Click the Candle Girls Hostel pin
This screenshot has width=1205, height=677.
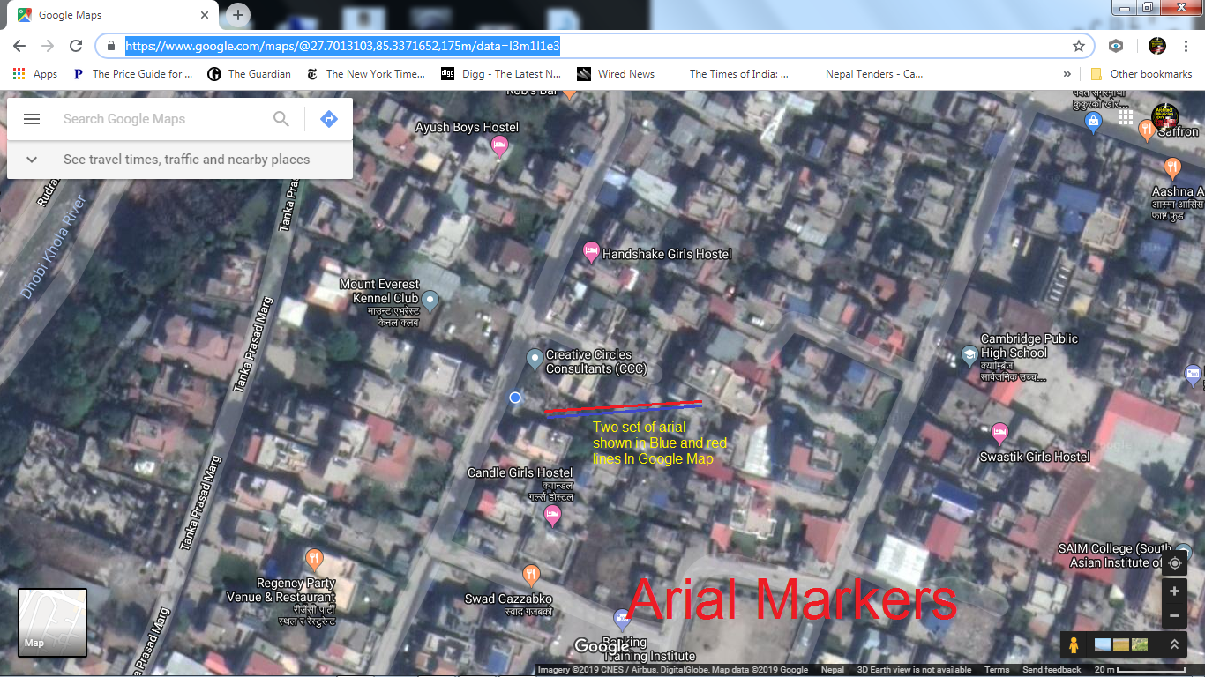(x=553, y=516)
